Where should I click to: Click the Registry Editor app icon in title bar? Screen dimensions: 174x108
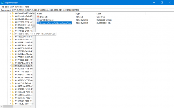tap(2, 3)
